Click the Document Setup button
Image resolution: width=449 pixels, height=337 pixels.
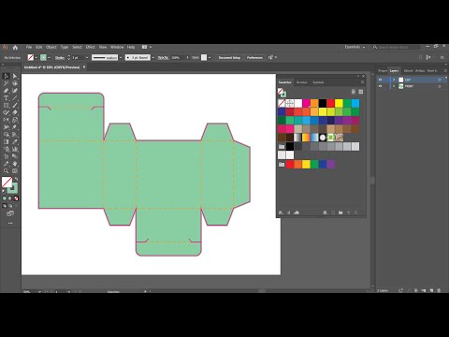(x=229, y=58)
